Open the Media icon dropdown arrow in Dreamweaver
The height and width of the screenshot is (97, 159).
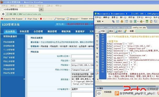click(144, 21)
